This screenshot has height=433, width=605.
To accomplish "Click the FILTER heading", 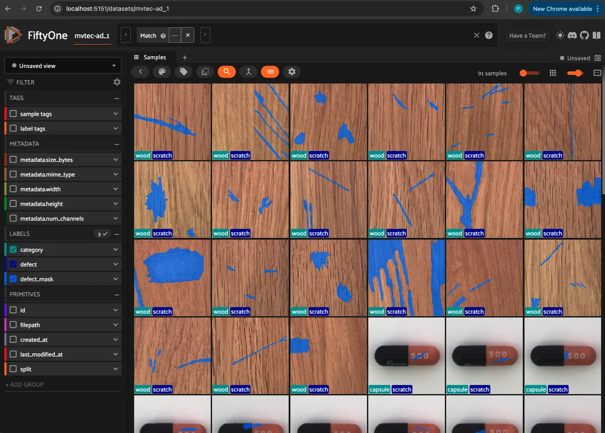I will click(x=26, y=82).
